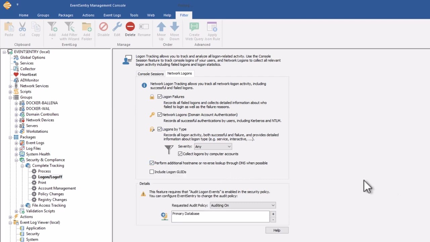Collapse the Security & Compliance node
430x242 pixels.
tap(16, 160)
